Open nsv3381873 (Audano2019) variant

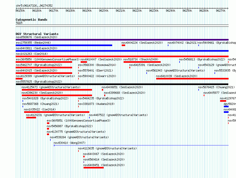[96, 104]
